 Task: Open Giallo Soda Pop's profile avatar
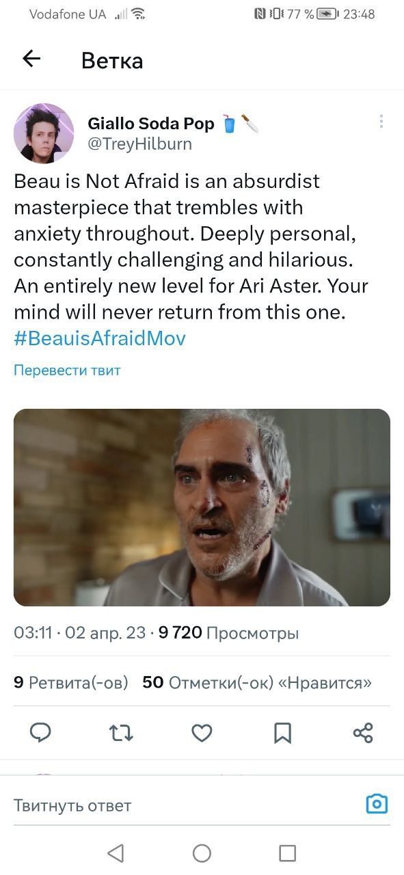pyautogui.click(x=44, y=133)
